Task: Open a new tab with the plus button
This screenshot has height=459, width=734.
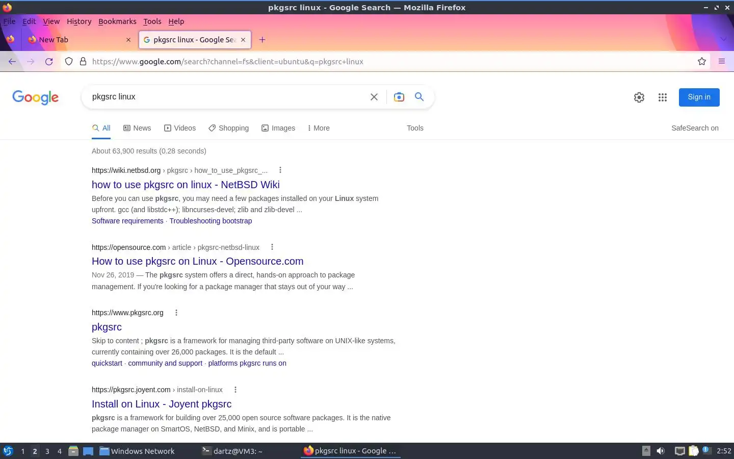Action: point(262,40)
